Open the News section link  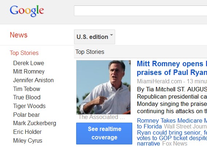point(19,35)
